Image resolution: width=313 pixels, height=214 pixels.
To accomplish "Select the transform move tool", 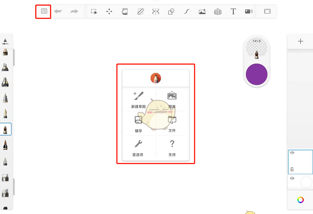I will [x=109, y=11].
